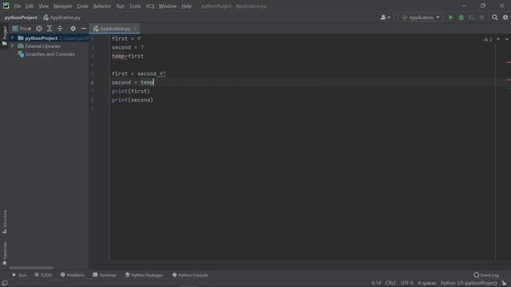The width and height of the screenshot is (511, 287).
Task: Click Run with Coverage icon
Action: coord(472,18)
